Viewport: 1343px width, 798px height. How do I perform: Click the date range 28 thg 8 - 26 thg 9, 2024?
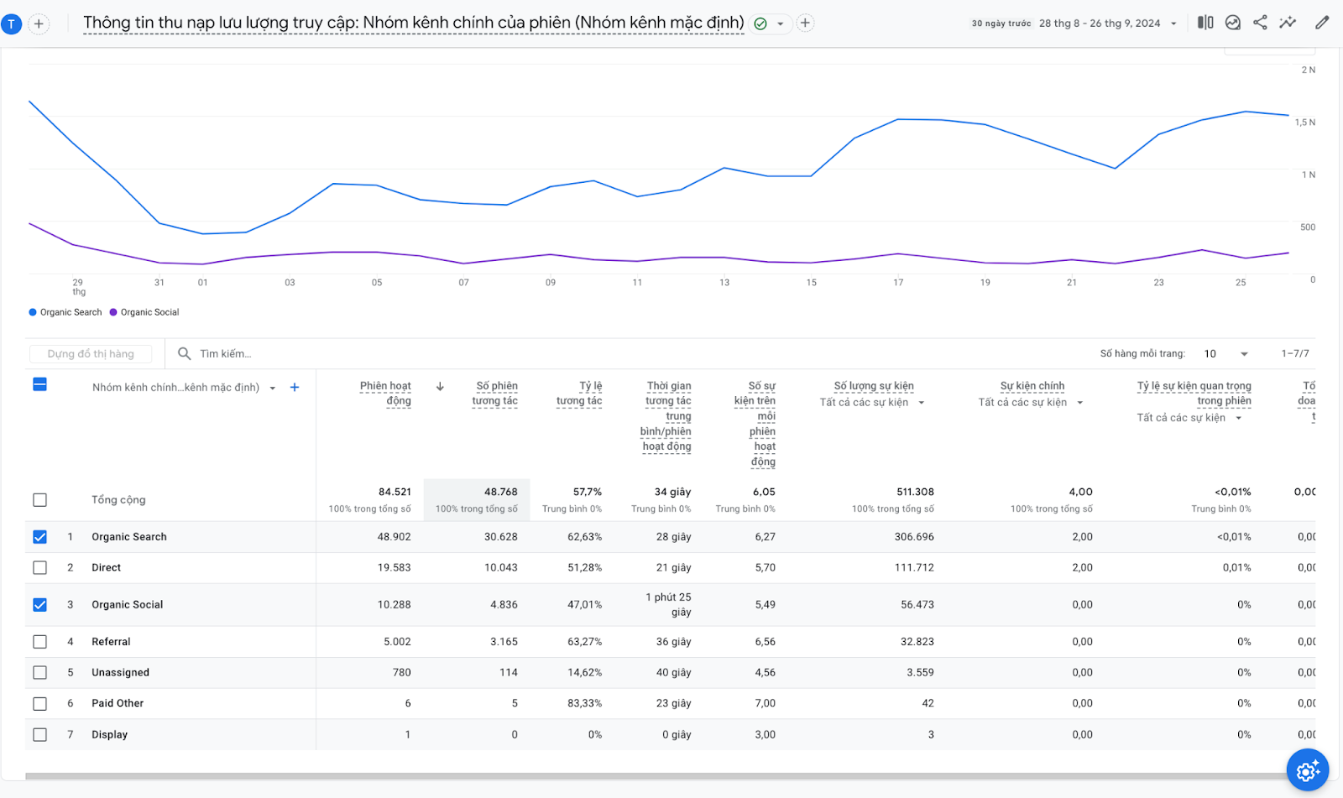pos(1100,23)
